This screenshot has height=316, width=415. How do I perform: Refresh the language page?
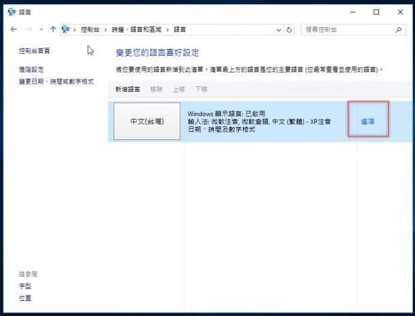(289, 30)
